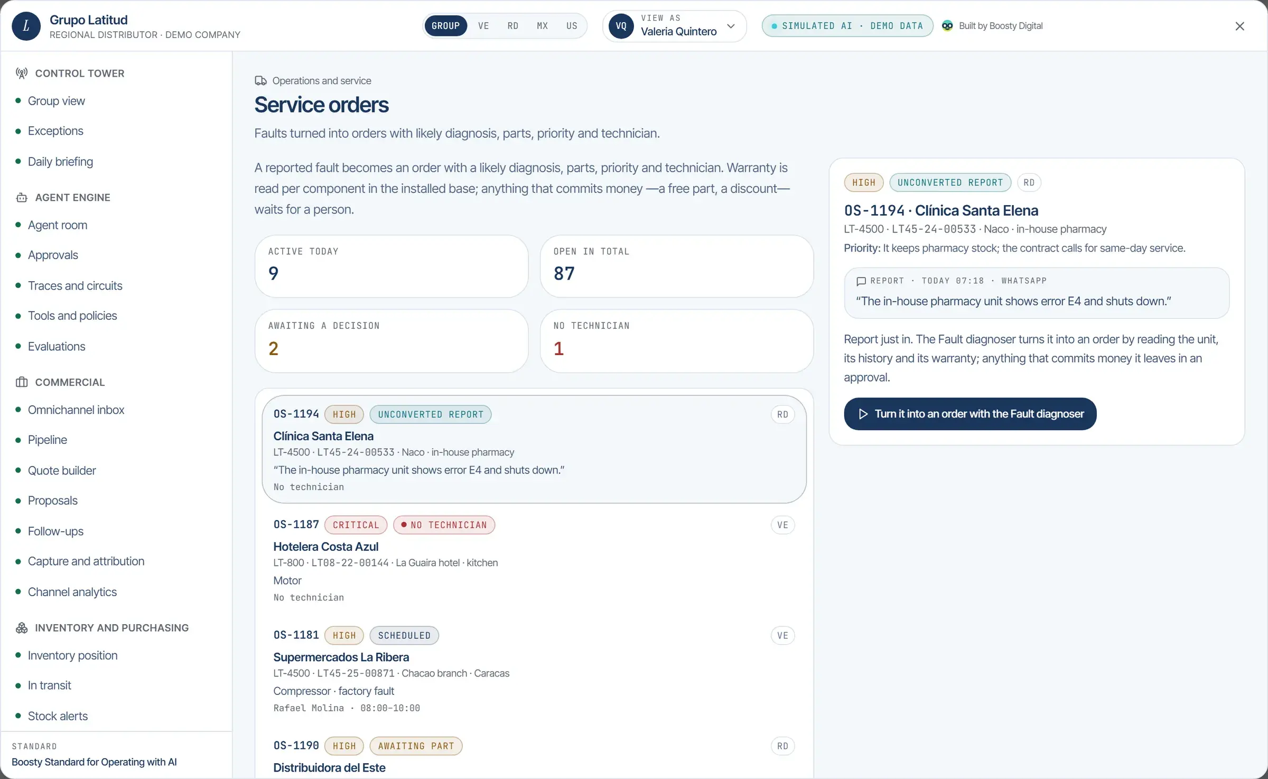Click the Agent Engine robot icon

tap(22, 198)
